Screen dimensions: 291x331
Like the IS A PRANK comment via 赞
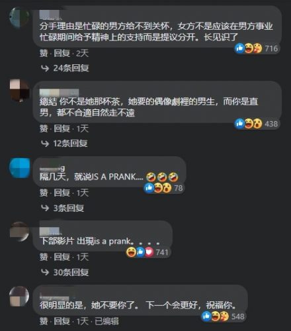tap(44, 193)
